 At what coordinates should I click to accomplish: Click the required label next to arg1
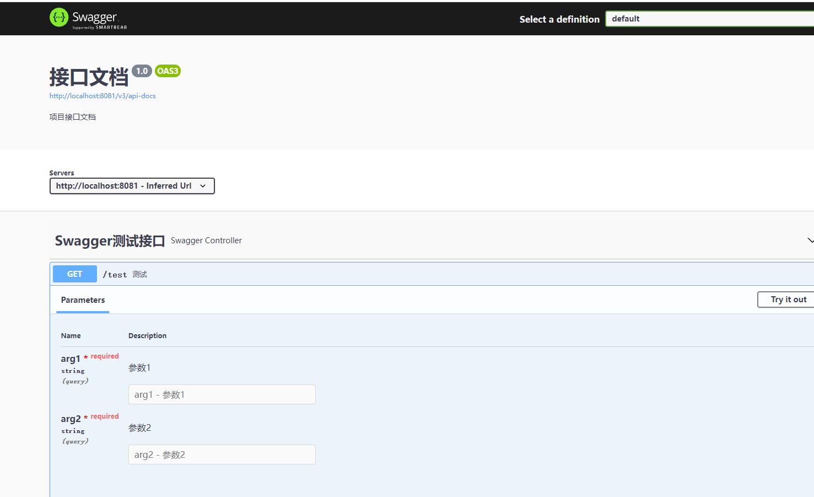(104, 356)
